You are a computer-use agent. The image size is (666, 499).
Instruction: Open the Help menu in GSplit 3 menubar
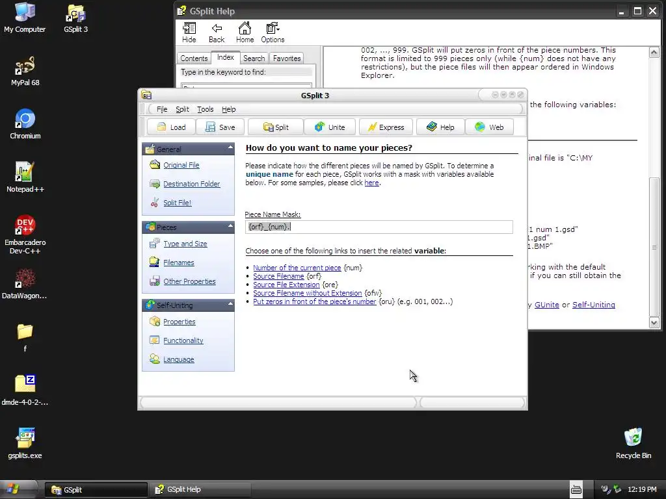(x=228, y=109)
